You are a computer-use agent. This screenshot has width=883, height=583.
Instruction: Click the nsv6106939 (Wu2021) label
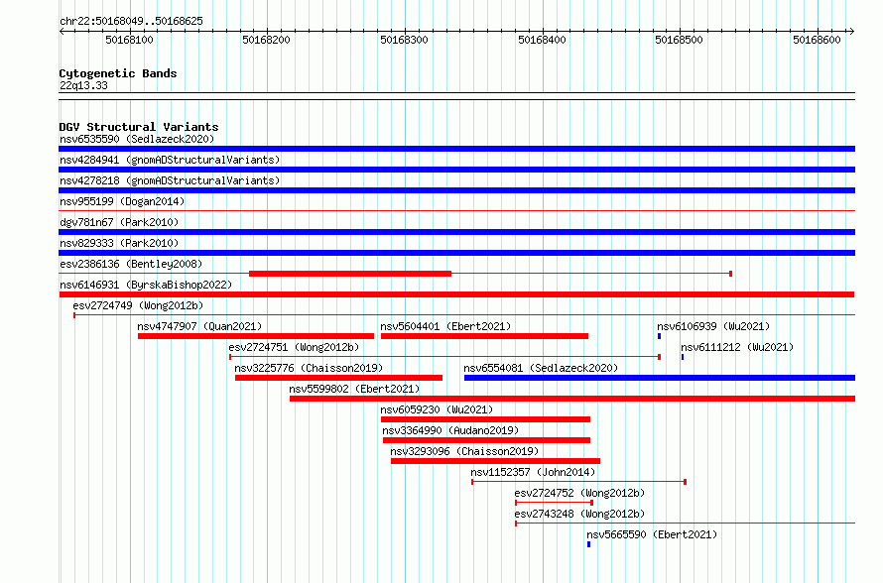(713, 326)
